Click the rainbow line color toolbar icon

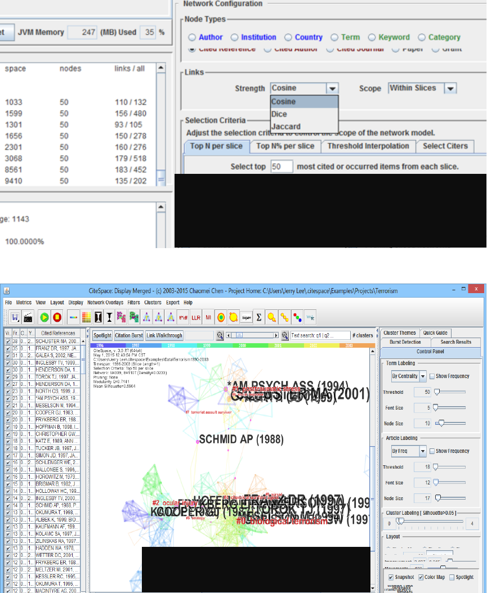tap(73, 317)
